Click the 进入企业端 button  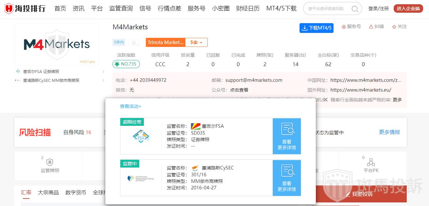(408, 8)
